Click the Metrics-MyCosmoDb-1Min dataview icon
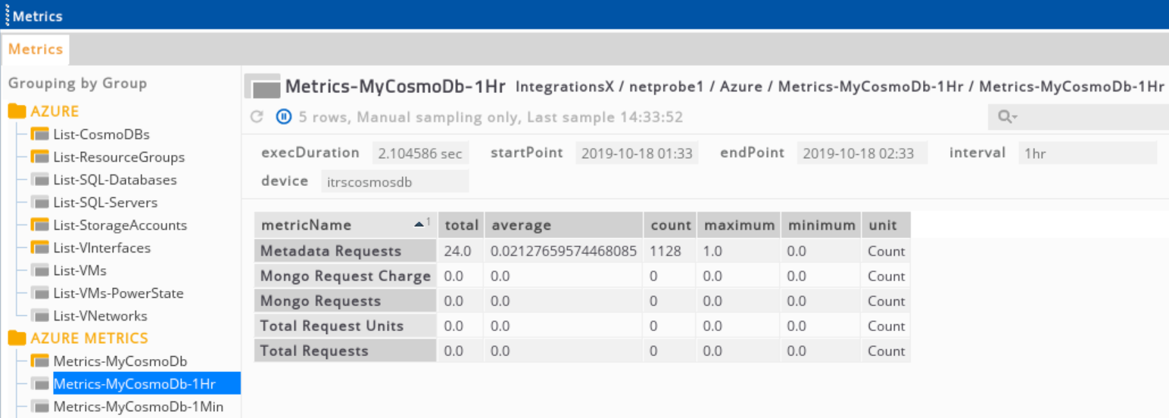This screenshot has height=418, width=1169. coord(40,407)
